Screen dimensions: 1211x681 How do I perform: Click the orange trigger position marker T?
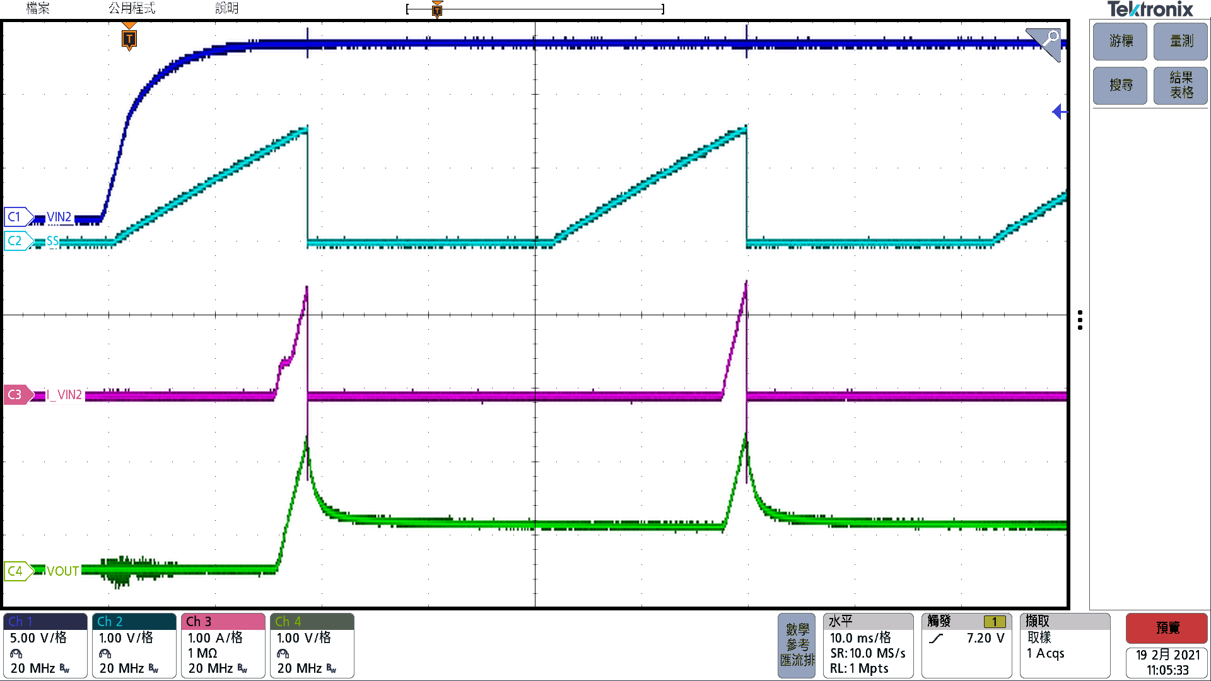click(129, 39)
